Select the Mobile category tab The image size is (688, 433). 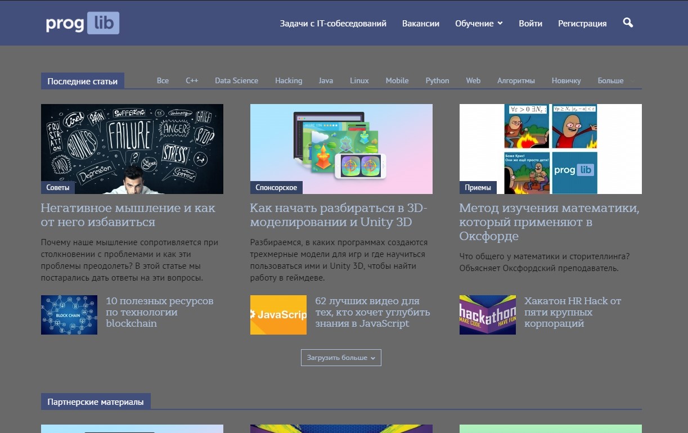coord(397,80)
